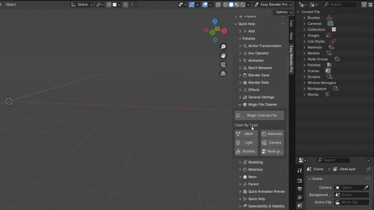Screen dimensions: 374x210
Task: Click the zoom magnifier viewport icon
Action: click(x=223, y=47)
